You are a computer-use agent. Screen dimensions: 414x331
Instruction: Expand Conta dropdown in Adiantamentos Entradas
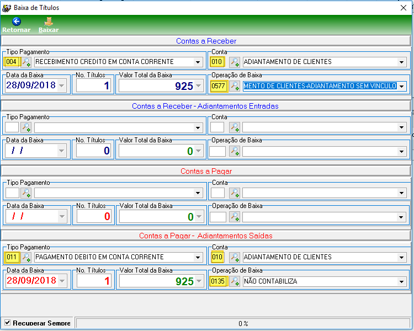point(401,127)
